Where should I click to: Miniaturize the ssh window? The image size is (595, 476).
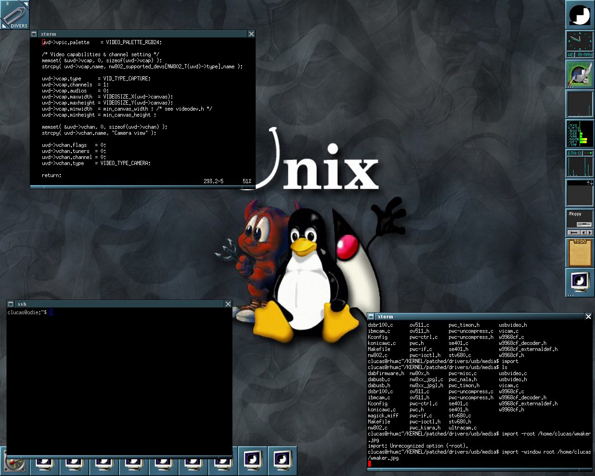pos(11,304)
